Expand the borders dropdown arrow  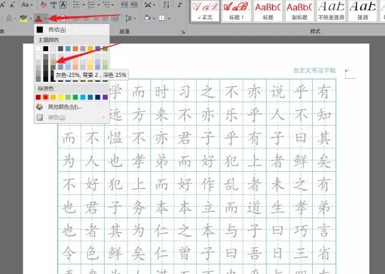click(x=169, y=19)
